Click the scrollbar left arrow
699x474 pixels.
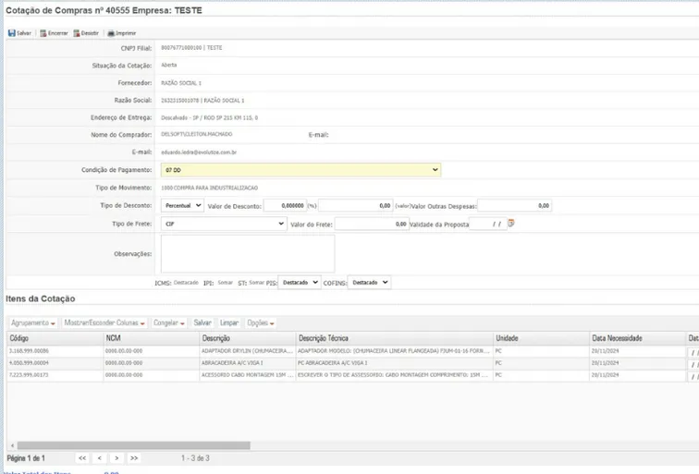tap(12, 445)
